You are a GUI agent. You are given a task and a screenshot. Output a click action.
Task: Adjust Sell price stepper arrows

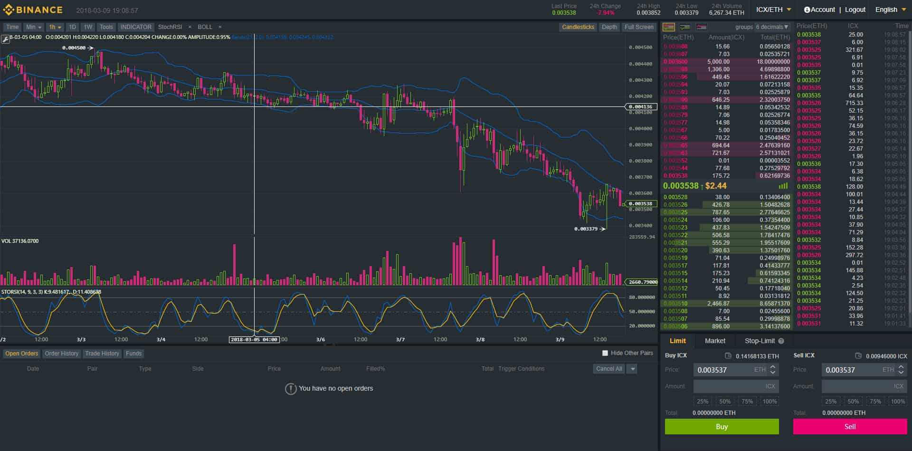click(x=901, y=369)
